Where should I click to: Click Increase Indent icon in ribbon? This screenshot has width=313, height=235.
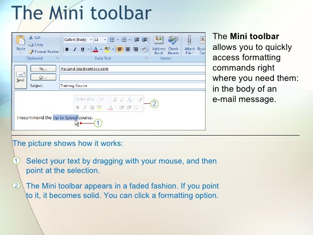coord(144,40)
